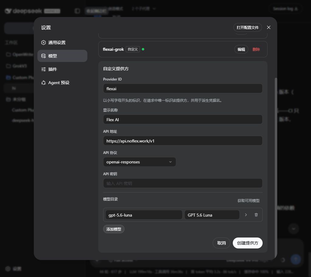The image size is (311, 277).
Task: Close the settings dialog with X
Action: (269, 27)
